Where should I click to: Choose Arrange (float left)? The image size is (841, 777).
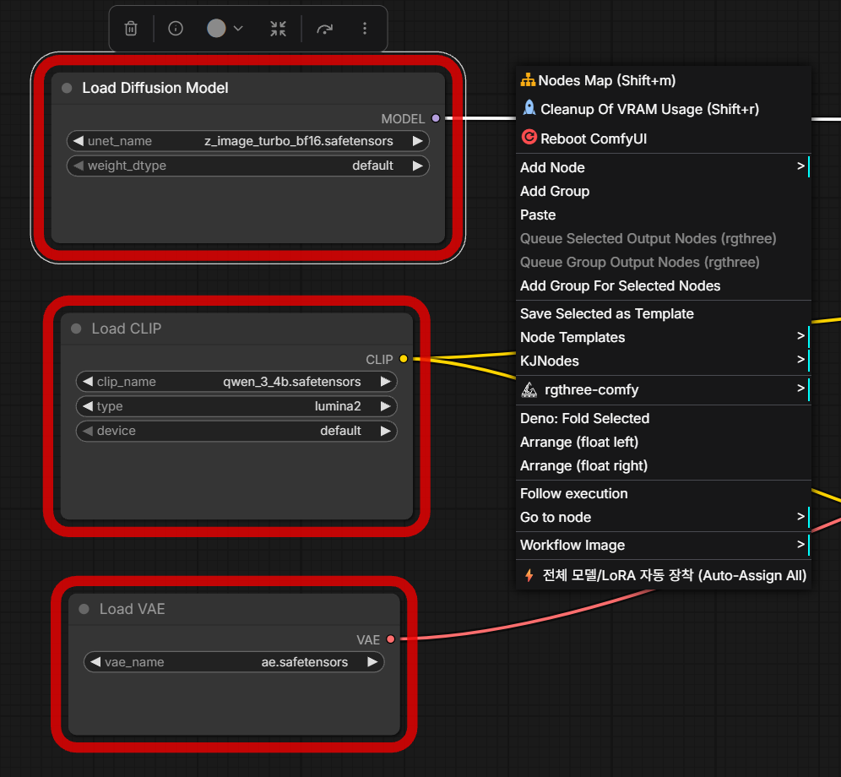pyautogui.click(x=664, y=443)
